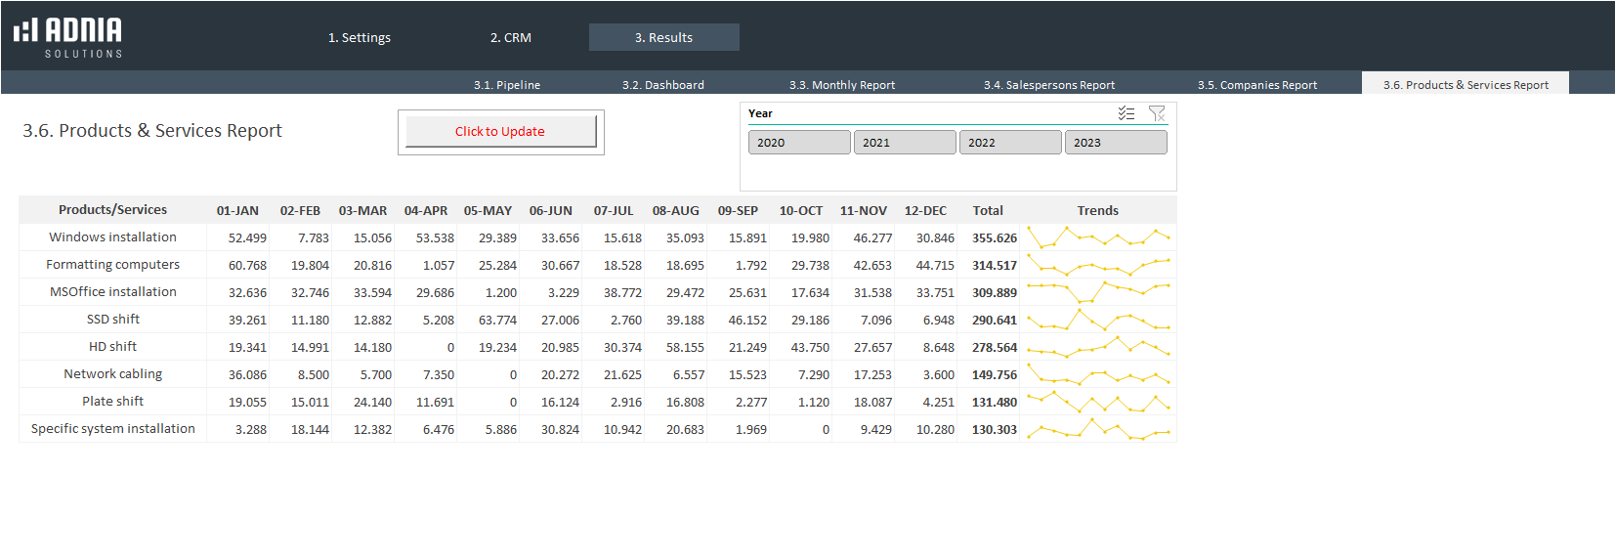Go to the 3.1. Pipeline sub-tab
This screenshot has height=560, width=1615.
pos(507,85)
